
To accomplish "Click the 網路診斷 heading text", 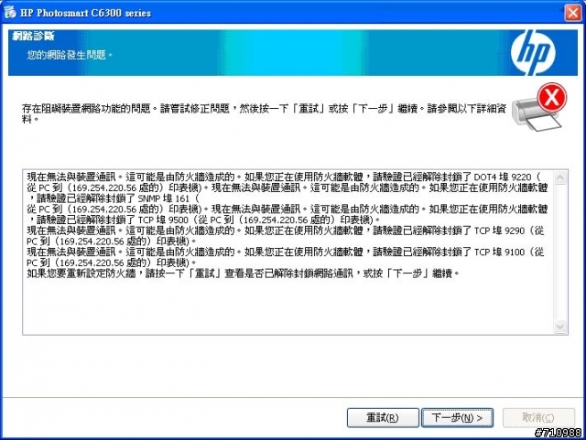I will click(33, 37).
